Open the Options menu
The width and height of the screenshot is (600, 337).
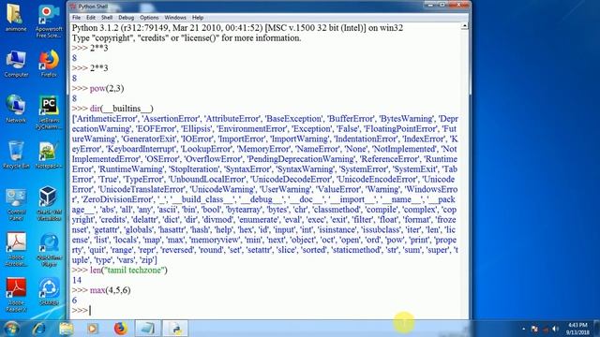pos(149,18)
